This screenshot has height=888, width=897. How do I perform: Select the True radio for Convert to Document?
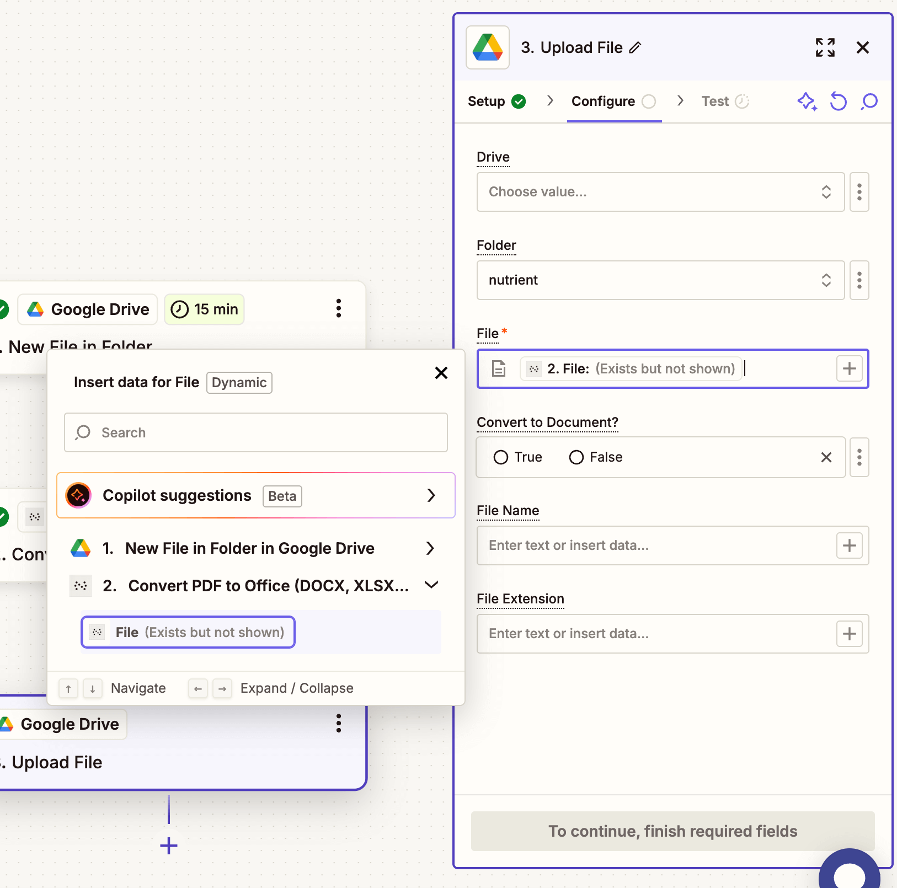point(501,457)
